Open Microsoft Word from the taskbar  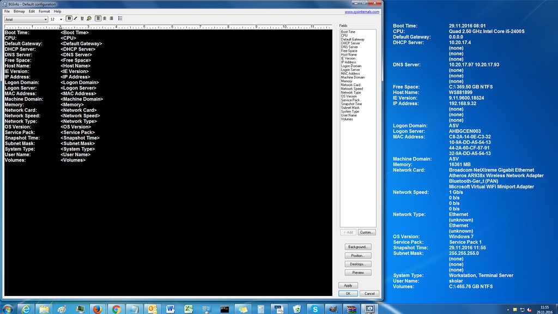point(171,309)
